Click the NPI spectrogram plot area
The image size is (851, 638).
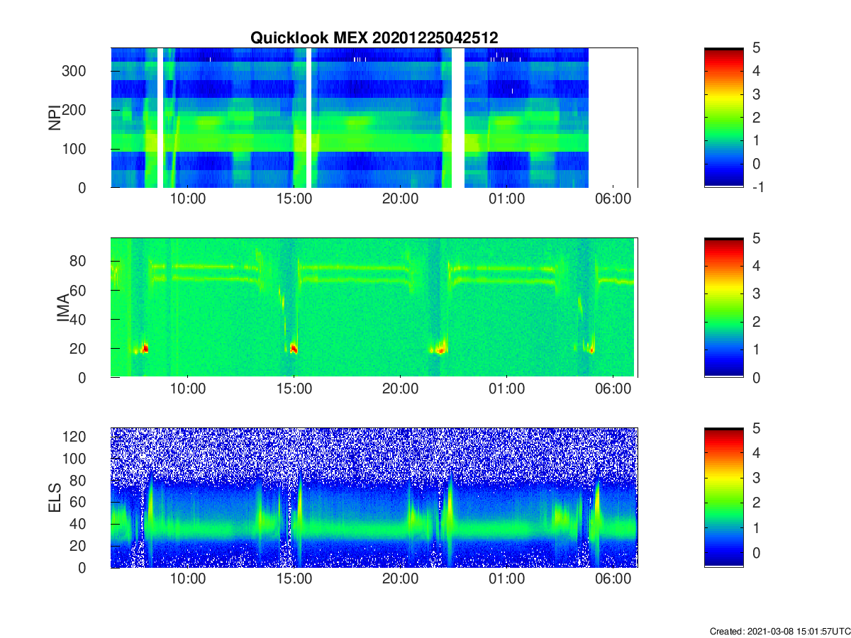pyautogui.click(x=374, y=118)
